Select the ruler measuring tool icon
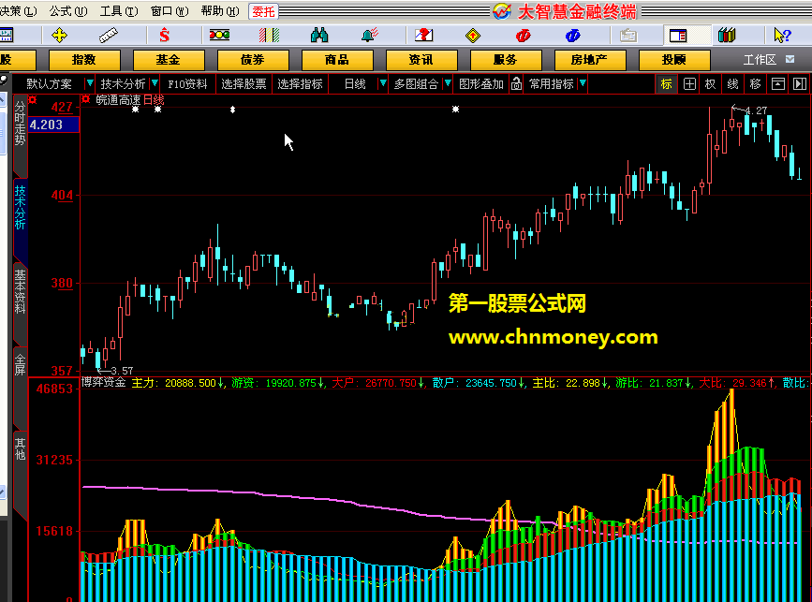Viewport: 812px width, 602px height. pos(109,36)
